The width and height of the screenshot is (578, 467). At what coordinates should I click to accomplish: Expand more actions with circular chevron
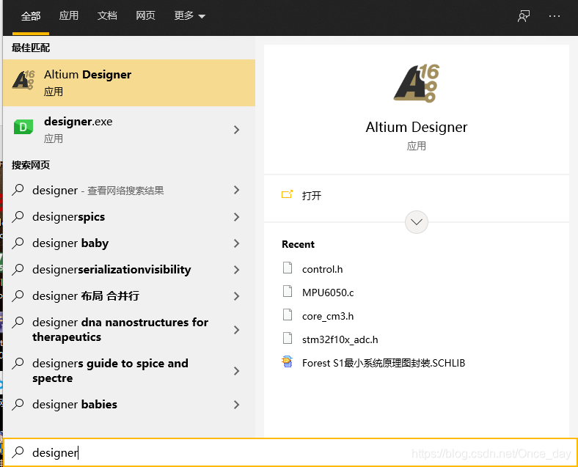[x=417, y=222]
